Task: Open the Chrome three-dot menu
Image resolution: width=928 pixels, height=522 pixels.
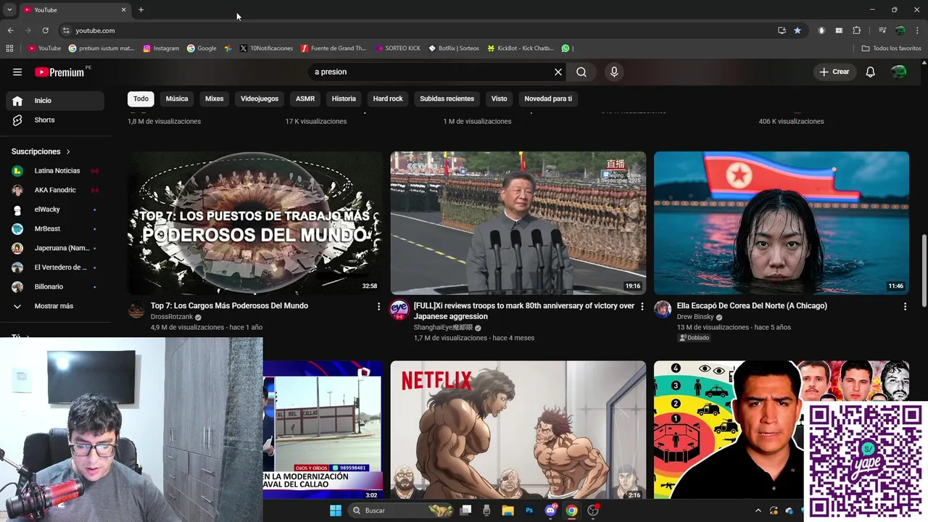Action: pos(917,30)
